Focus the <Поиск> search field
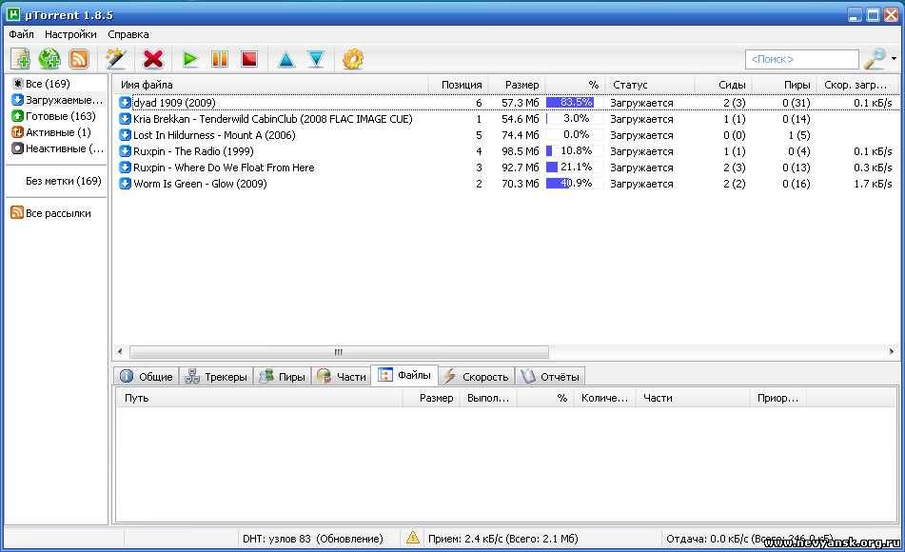This screenshot has height=552, width=905. tap(801, 59)
